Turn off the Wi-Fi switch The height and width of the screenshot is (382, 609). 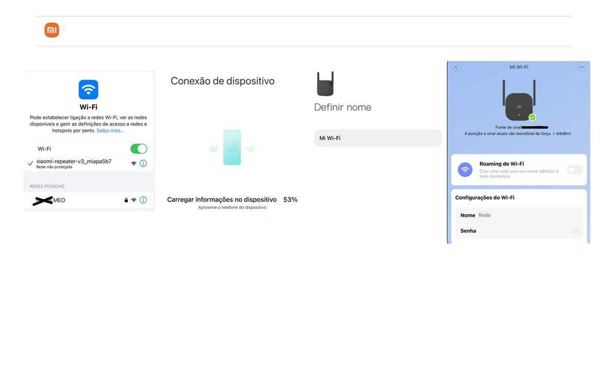139,149
